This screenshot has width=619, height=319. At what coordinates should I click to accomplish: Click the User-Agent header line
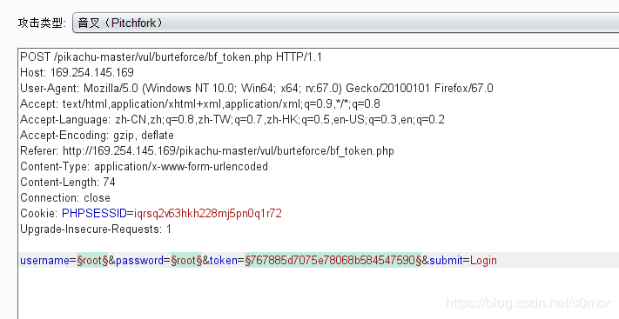tap(257, 88)
